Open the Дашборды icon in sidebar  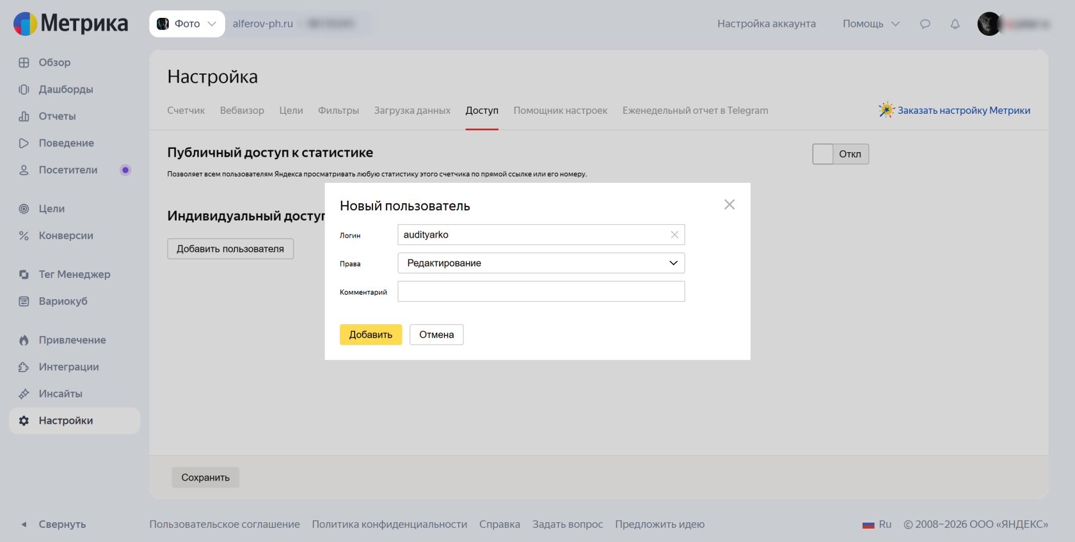(24, 89)
